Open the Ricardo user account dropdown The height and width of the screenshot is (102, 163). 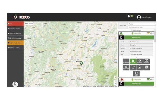click(x=146, y=17)
